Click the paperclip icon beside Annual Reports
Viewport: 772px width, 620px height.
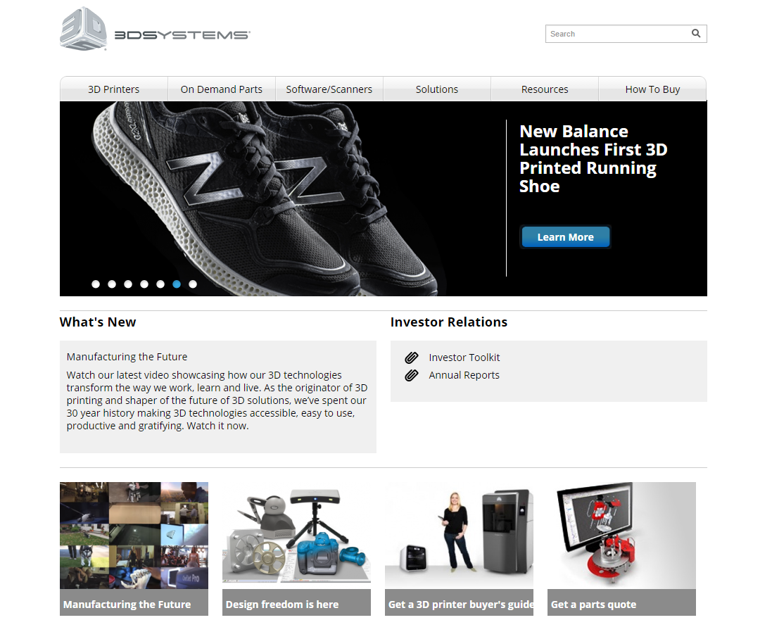(412, 375)
